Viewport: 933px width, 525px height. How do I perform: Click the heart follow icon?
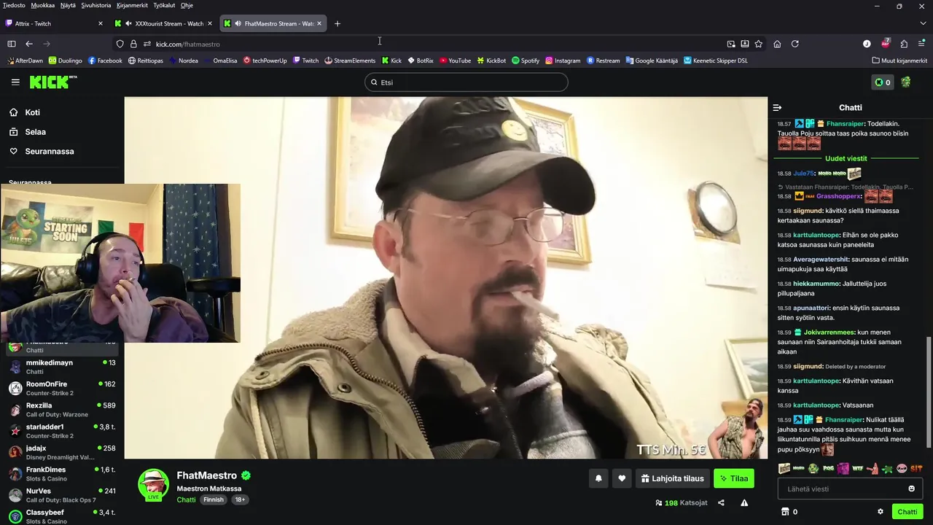(x=622, y=478)
